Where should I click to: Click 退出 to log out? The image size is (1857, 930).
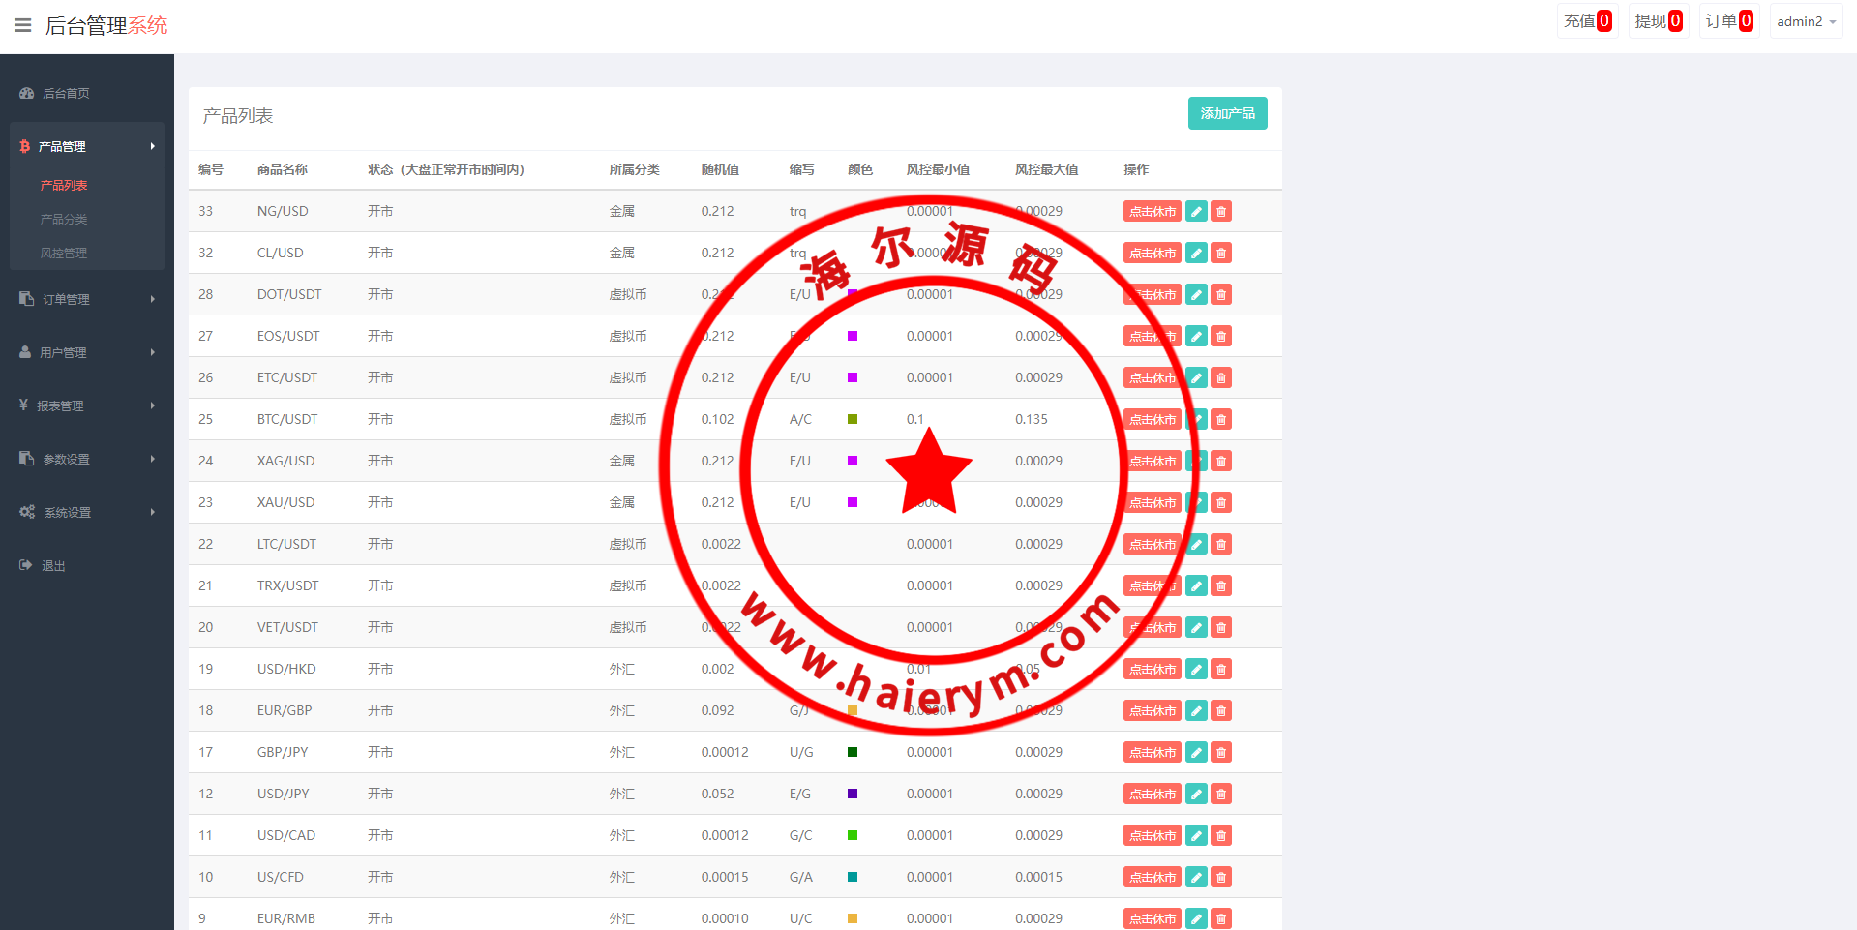click(x=53, y=565)
